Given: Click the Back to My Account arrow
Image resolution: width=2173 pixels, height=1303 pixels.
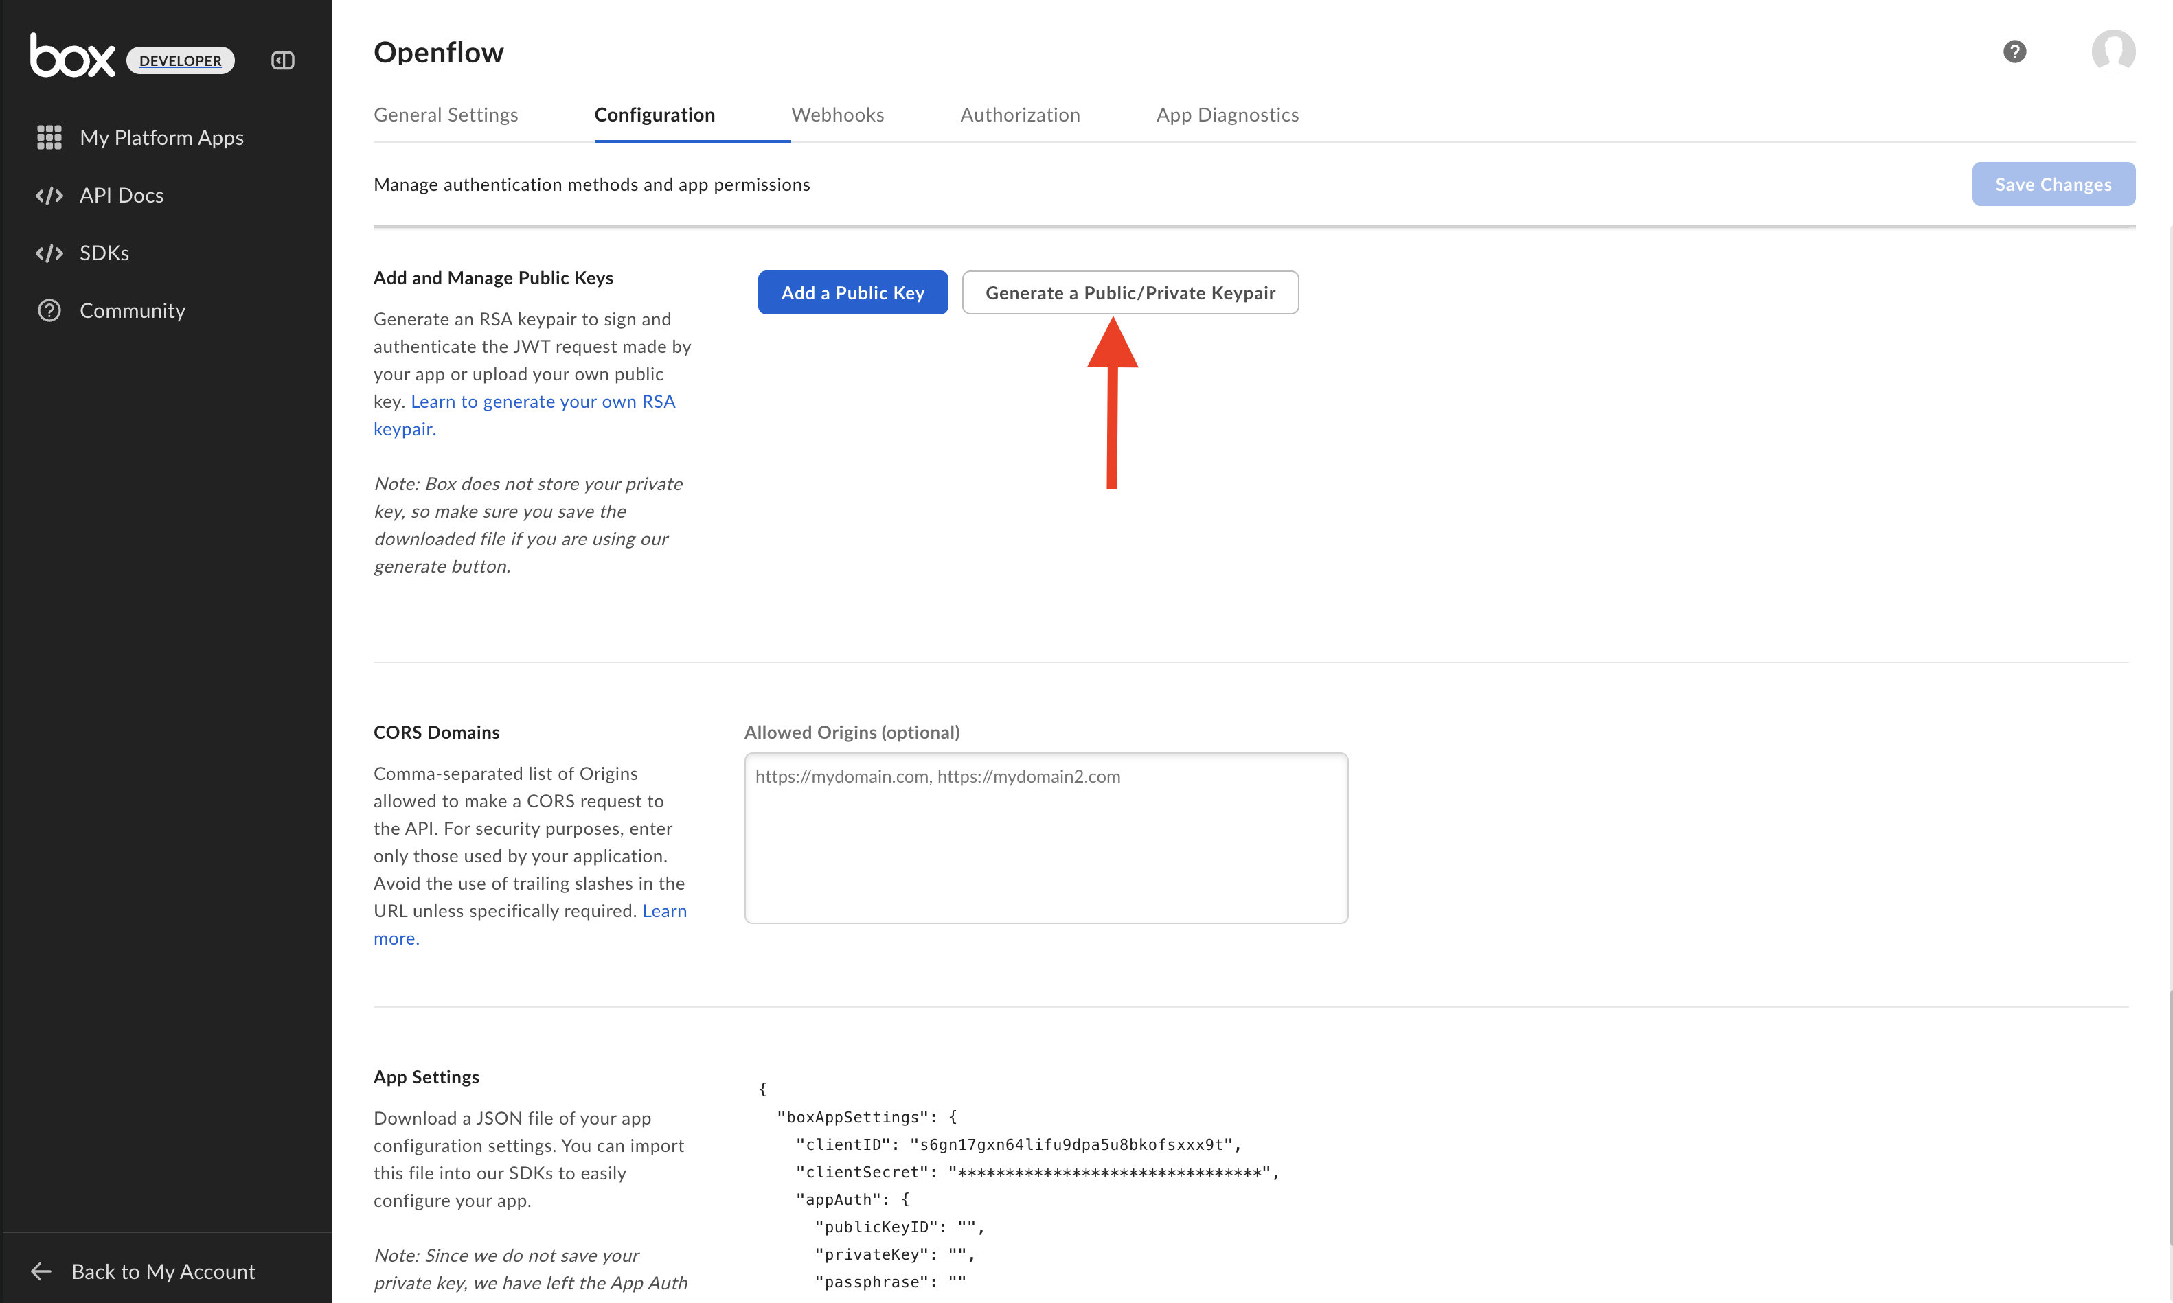Looking at the screenshot, I should [41, 1271].
